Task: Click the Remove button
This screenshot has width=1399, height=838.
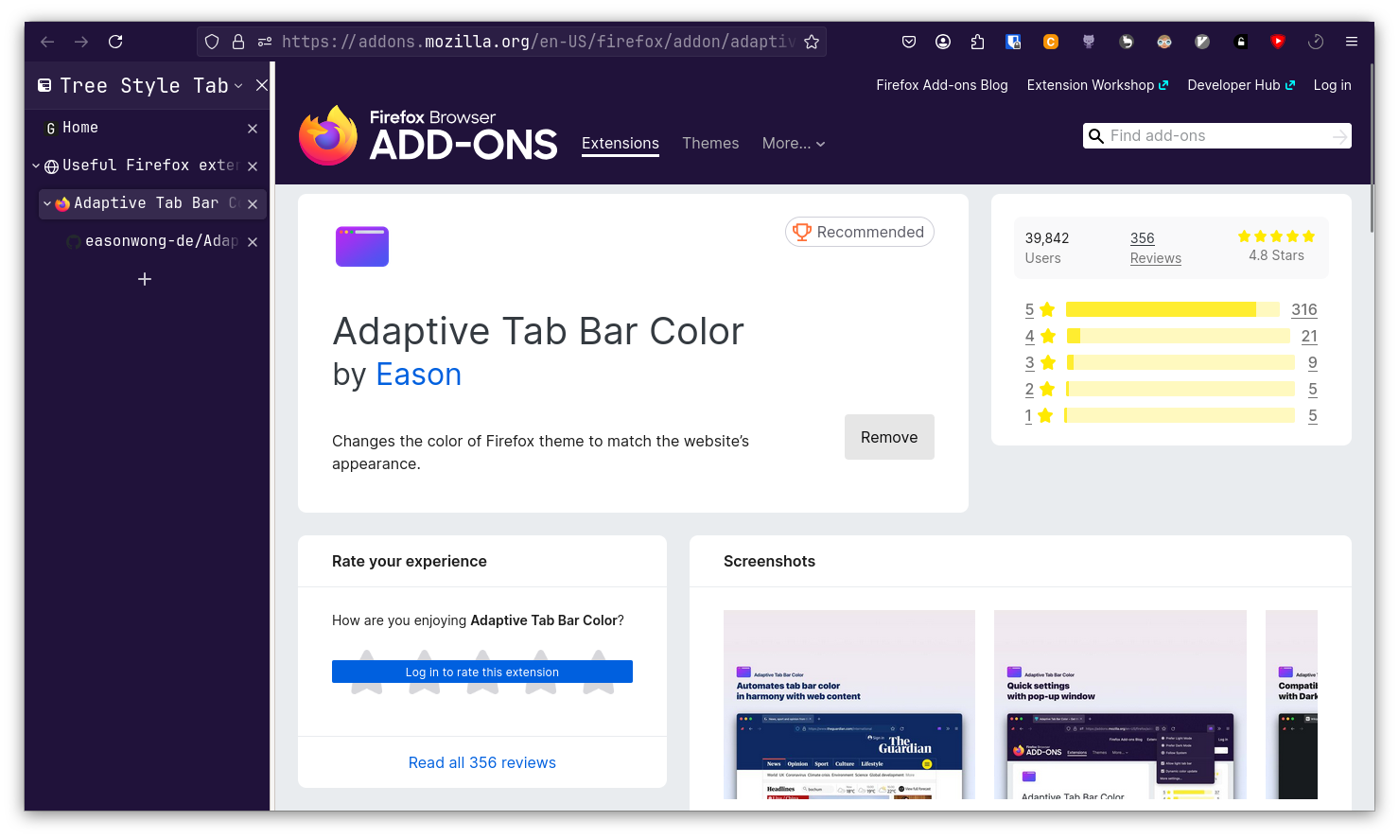Action: coord(889,437)
